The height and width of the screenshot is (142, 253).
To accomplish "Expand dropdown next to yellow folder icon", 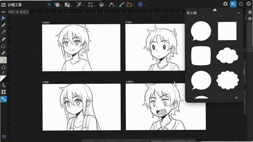I will tap(133, 6).
